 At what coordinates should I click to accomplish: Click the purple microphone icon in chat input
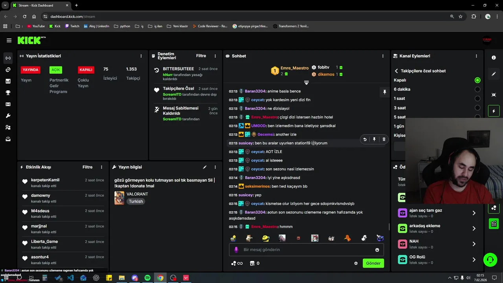236,250
